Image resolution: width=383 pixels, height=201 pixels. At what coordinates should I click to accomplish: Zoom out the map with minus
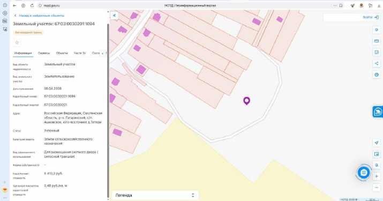377,188
